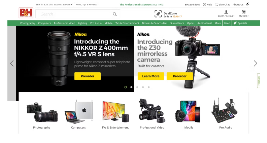Viewport: 267px width, 143px height.
Task: Click the Help question mark icon
Action: [x=204, y=5]
